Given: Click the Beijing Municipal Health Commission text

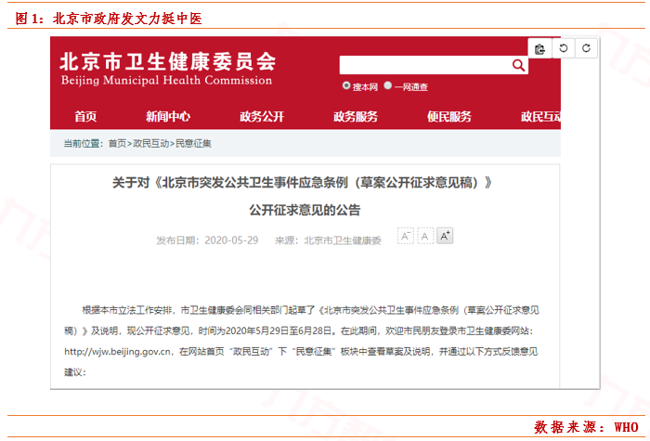Looking at the screenshot, I should [166, 81].
